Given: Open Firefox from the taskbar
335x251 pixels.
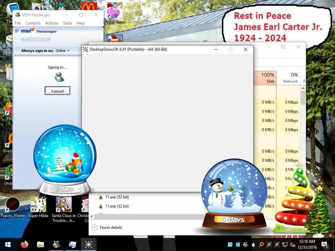Looking at the screenshot, I should pos(24,244).
